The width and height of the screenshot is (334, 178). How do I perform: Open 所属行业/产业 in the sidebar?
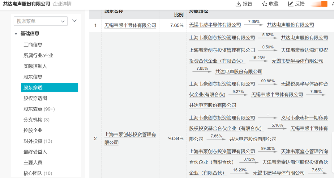click(x=38, y=56)
